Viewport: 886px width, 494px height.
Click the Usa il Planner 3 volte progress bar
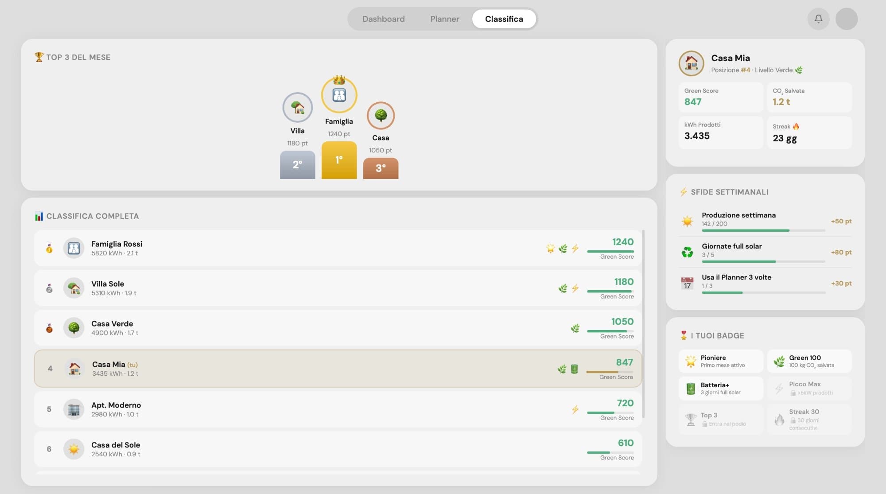763,293
